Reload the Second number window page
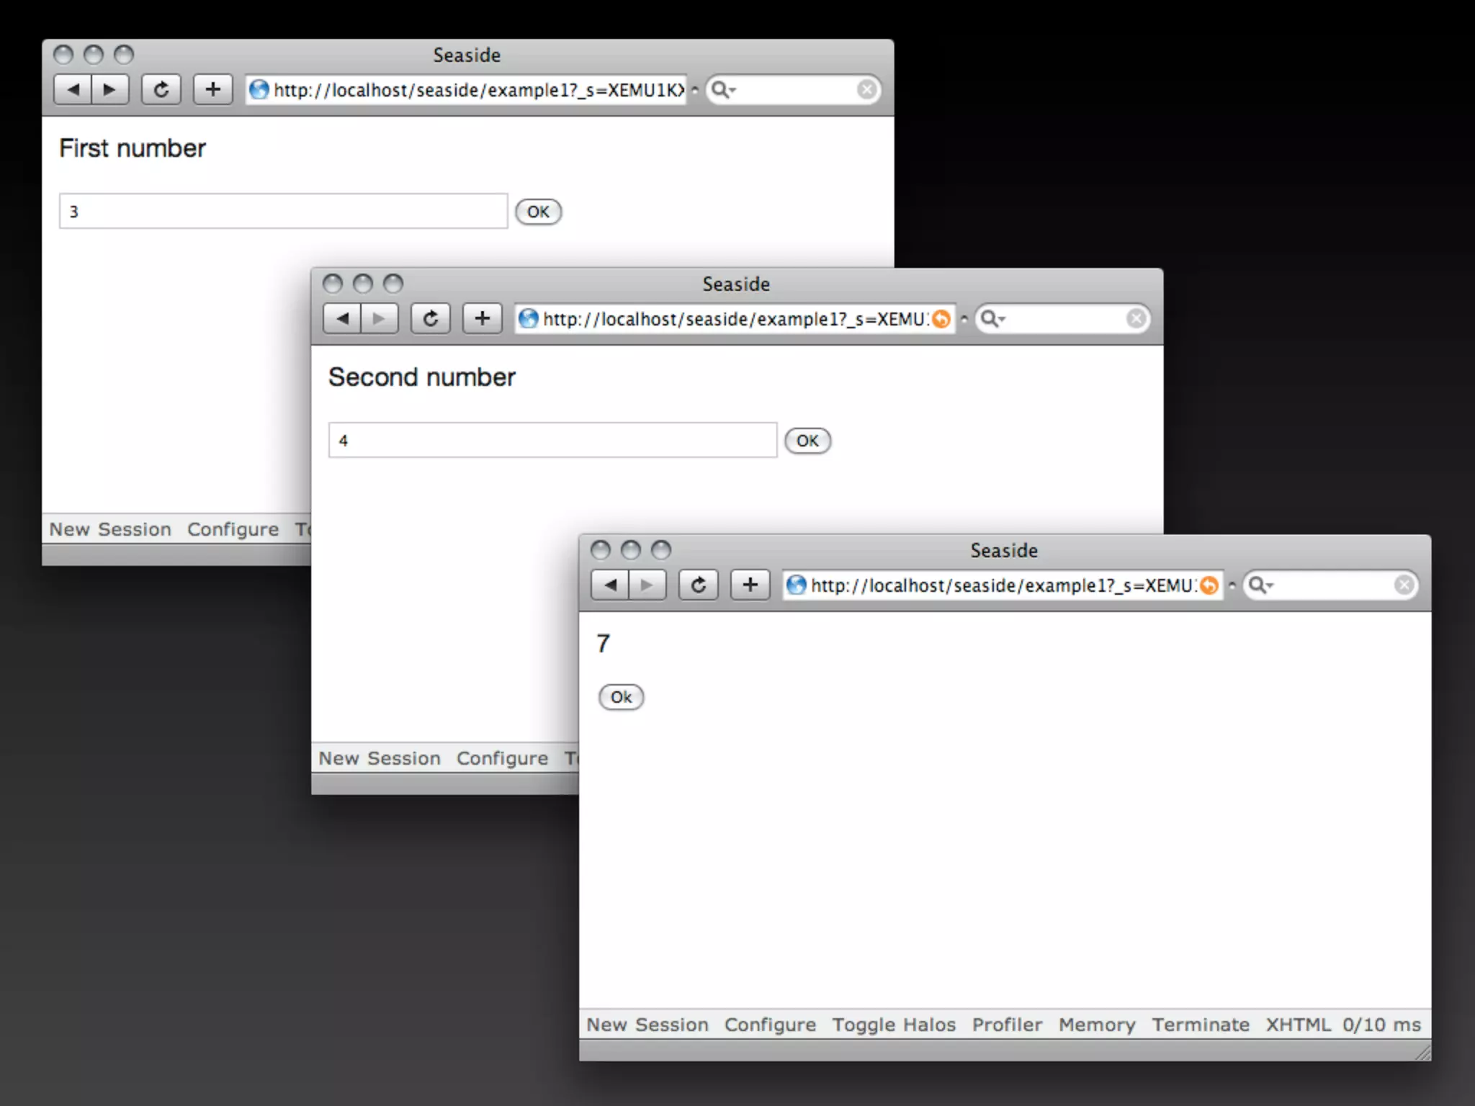 coord(430,319)
